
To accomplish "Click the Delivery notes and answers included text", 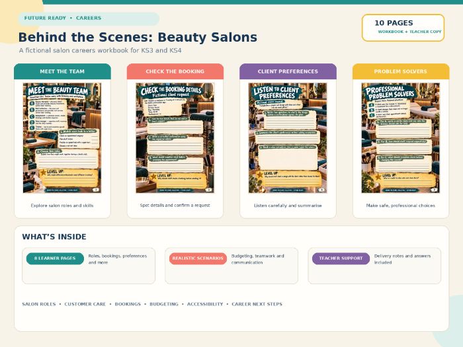I will [402, 259].
